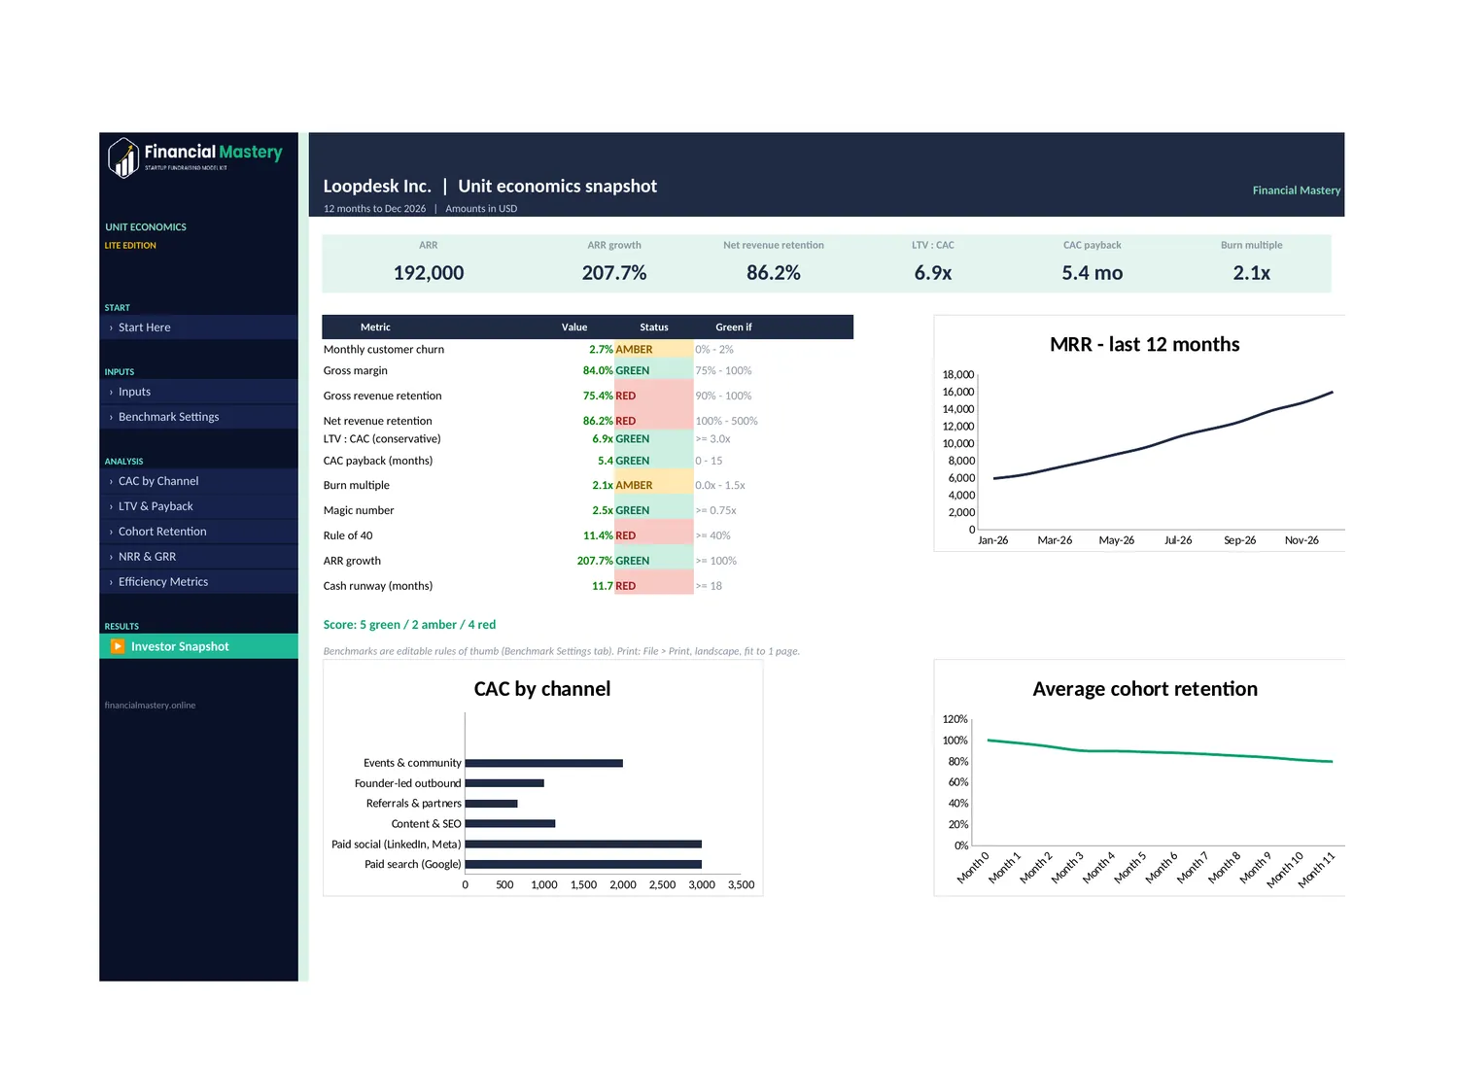This screenshot has width=1458, height=1069.
Task: Click the Monthly customer churn row label
Action: (384, 350)
